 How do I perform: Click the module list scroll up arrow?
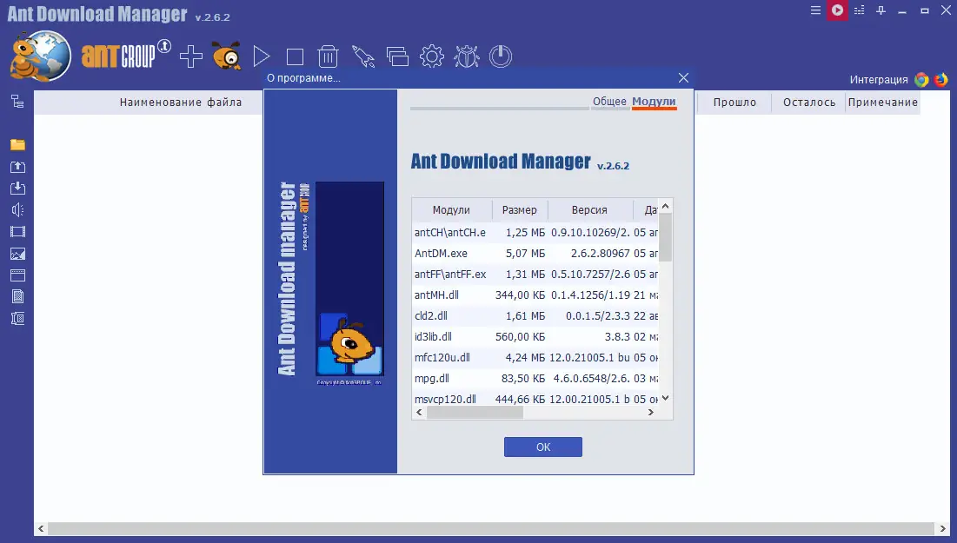coord(665,206)
